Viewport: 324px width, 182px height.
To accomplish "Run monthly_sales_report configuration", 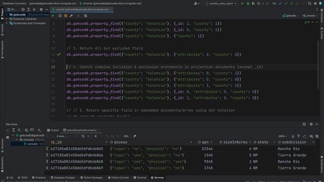I will click(x=242, y=4).
